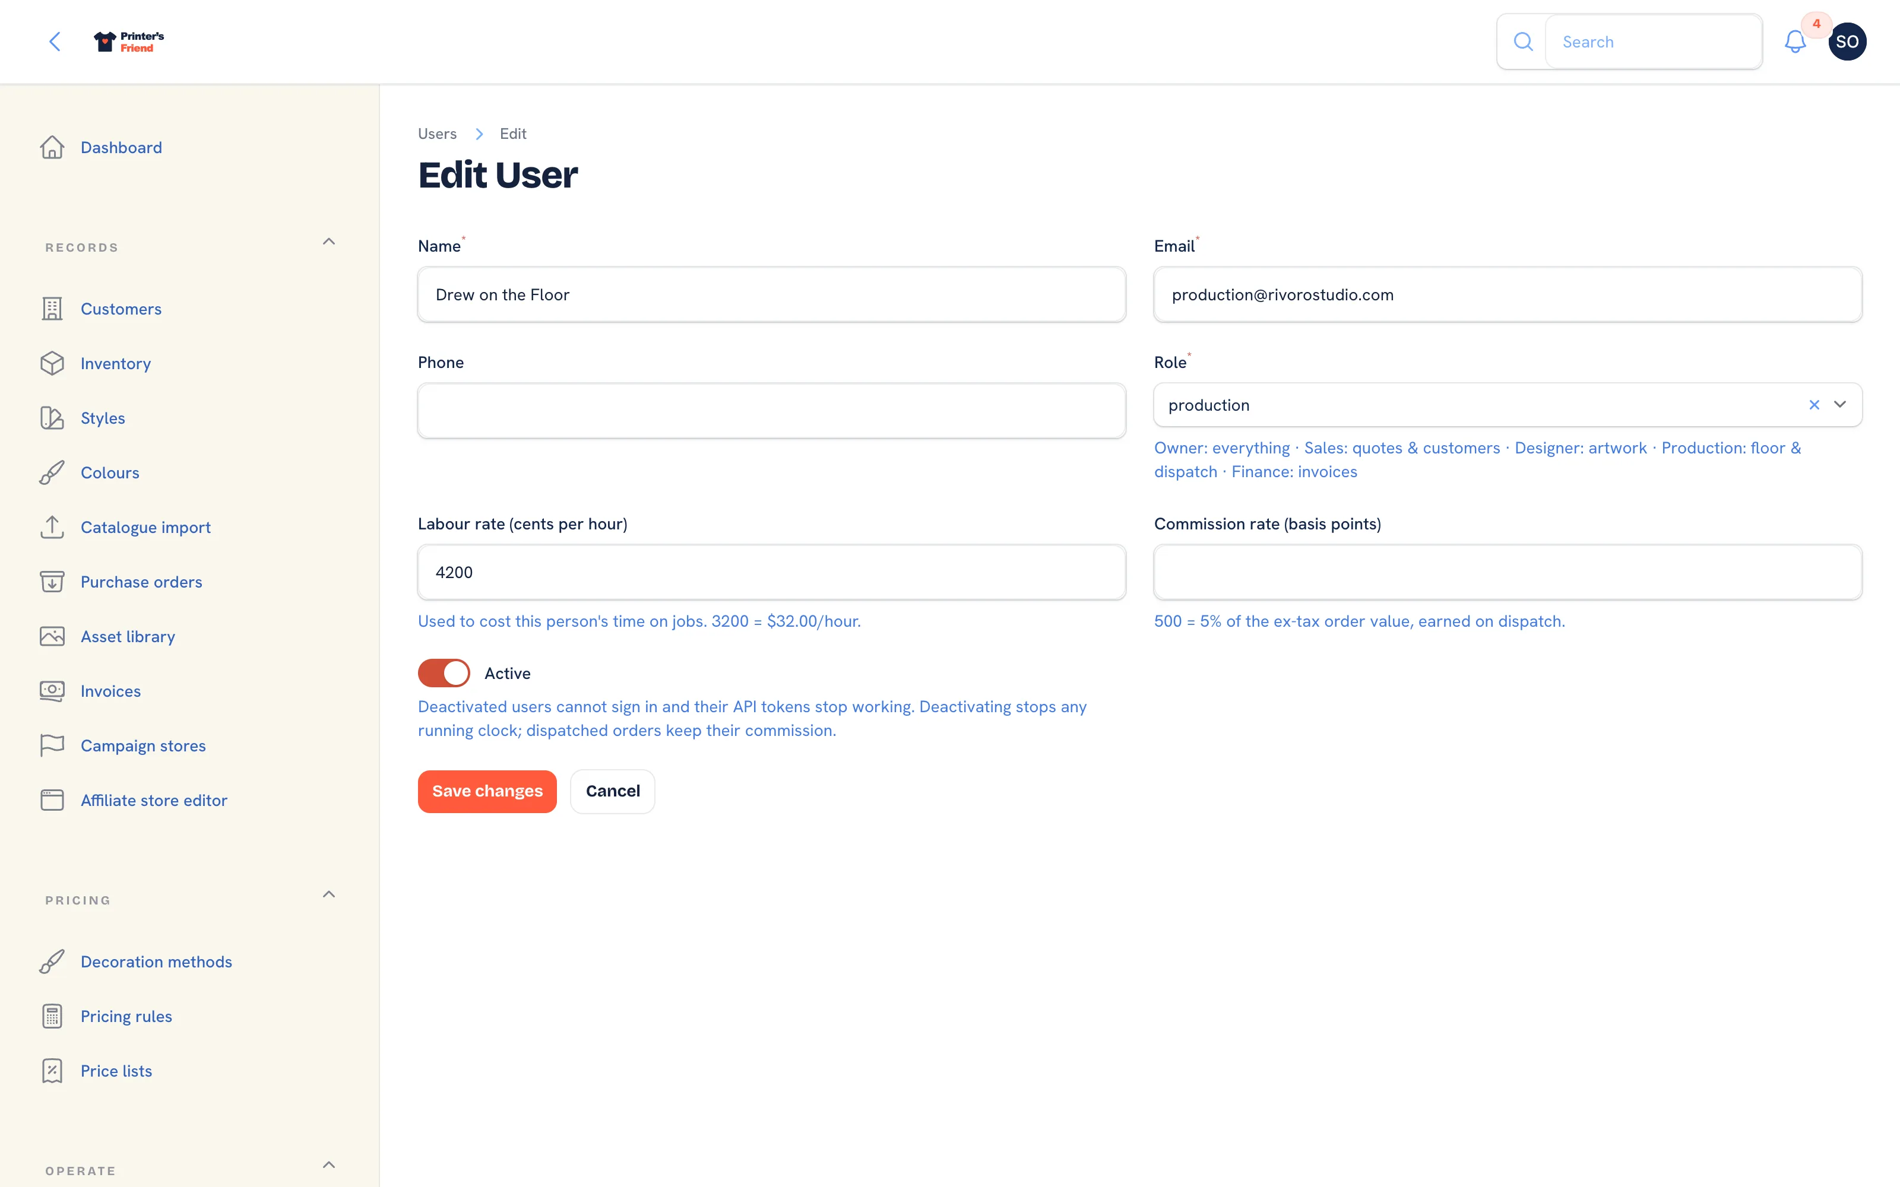This screenshot has height=1187, width=1900.
Task: Open Price lists in the sidebar
Action: (116, 1071)
